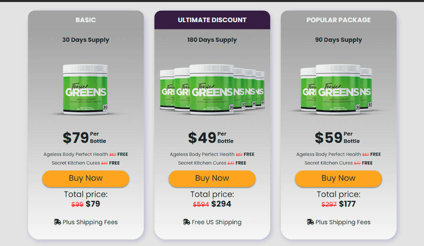Viewport: 424px width, 246px height.
Task: Click the shipping truck icon in Popular Package
Action: pos(310,222)
